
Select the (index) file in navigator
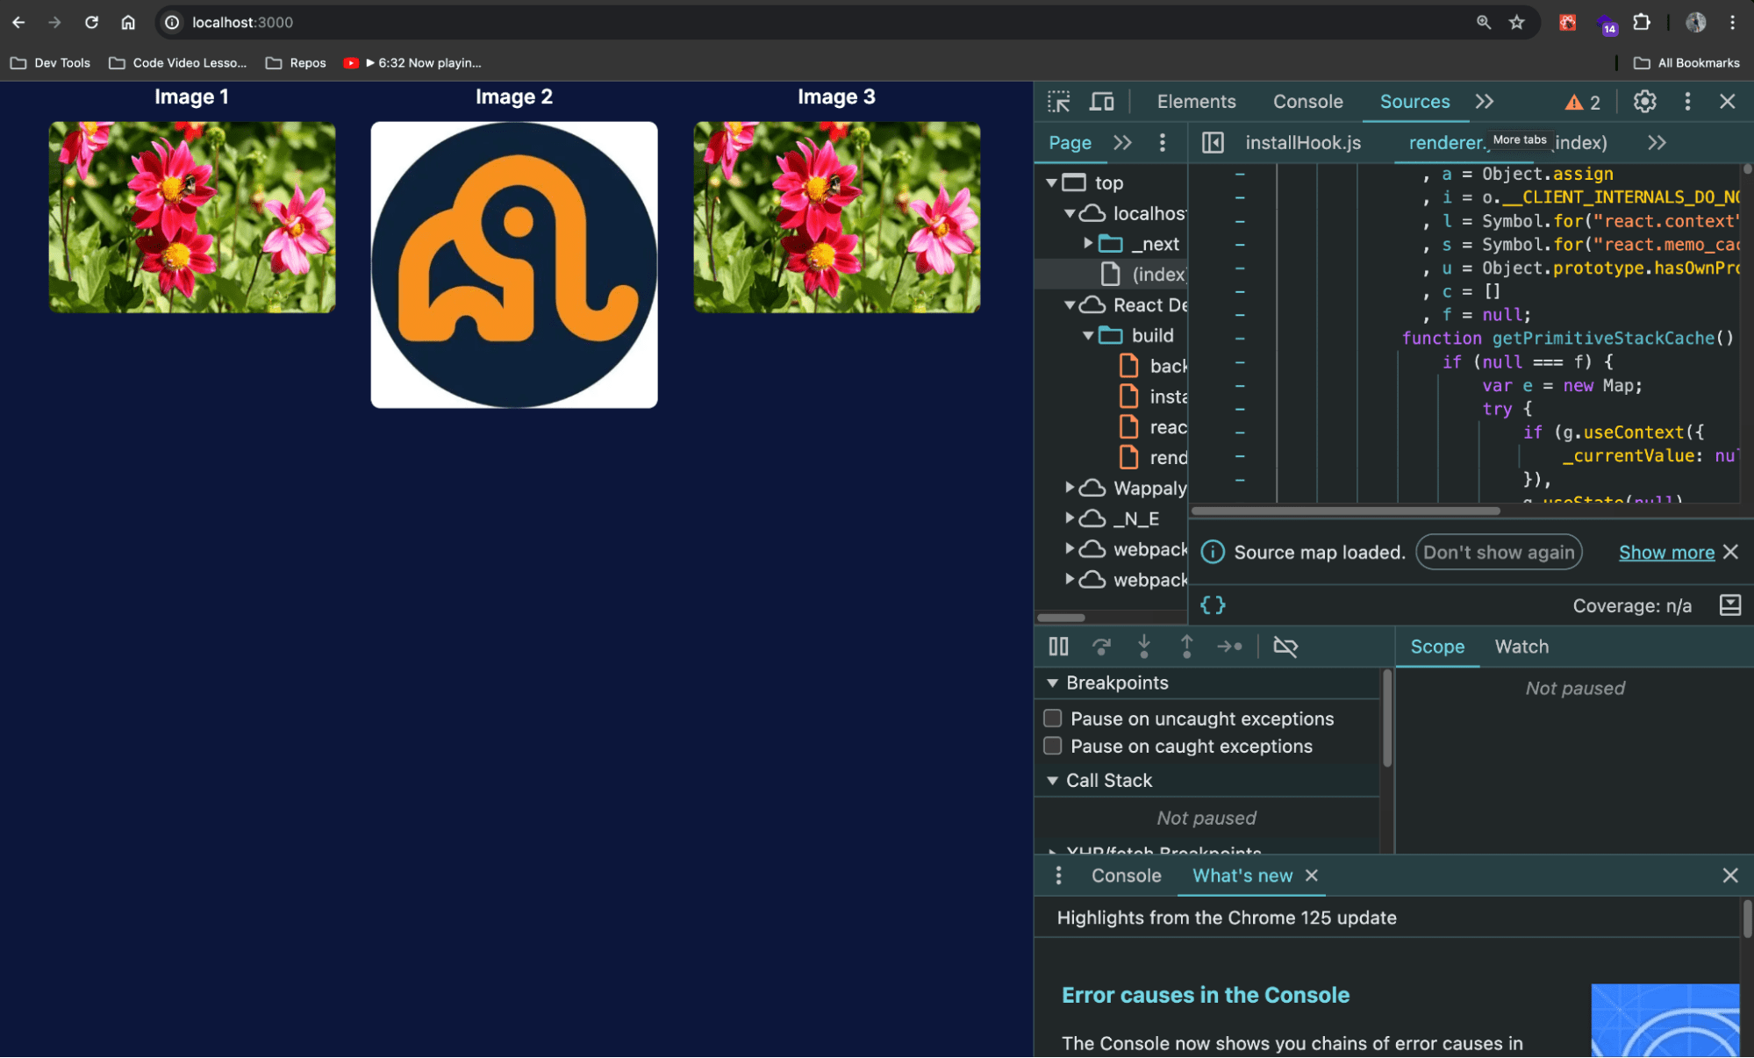[1143, 275]
